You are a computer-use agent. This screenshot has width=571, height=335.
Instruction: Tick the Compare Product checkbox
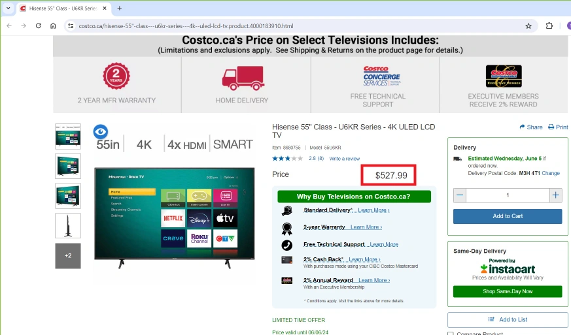451,334
